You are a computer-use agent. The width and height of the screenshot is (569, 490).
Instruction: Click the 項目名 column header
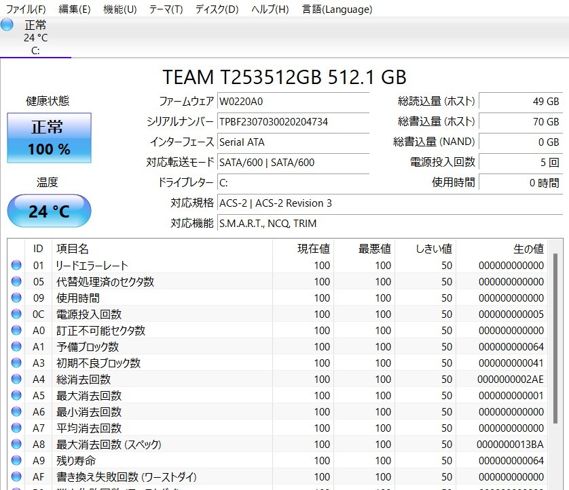coord(162,249)
